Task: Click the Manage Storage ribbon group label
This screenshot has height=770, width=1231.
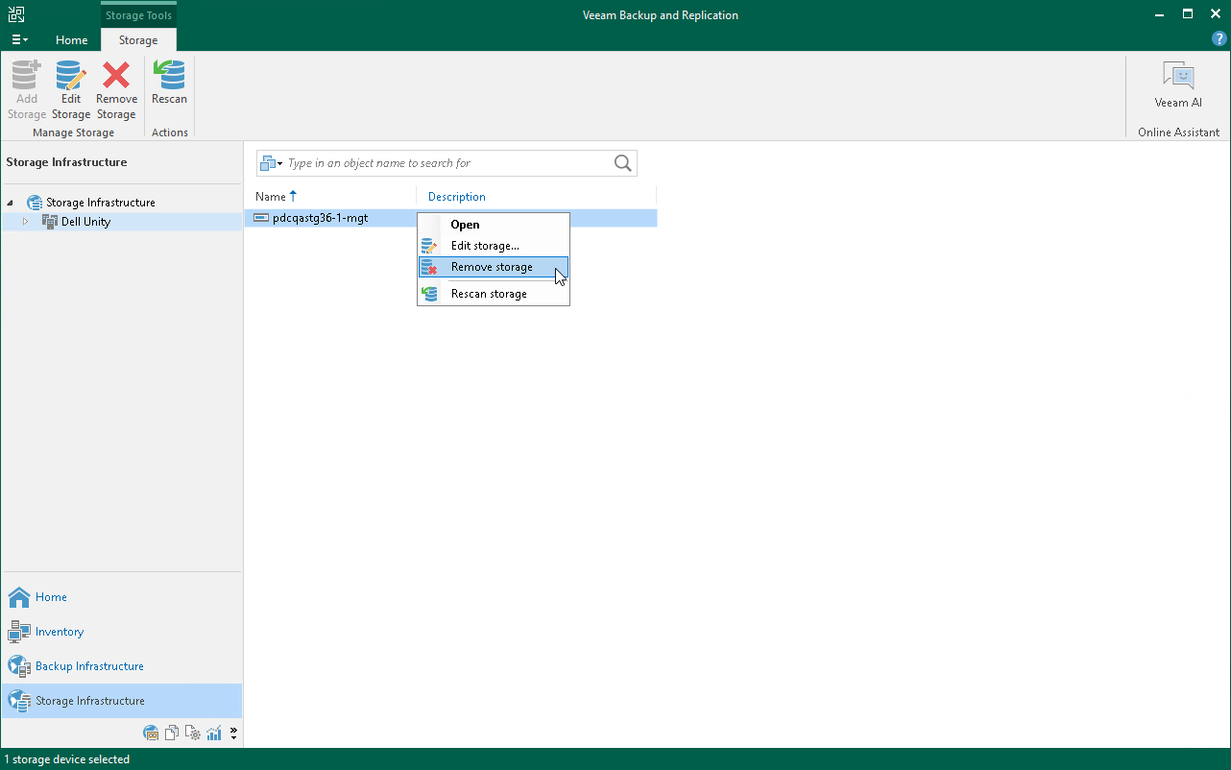Action: point(73,132)
